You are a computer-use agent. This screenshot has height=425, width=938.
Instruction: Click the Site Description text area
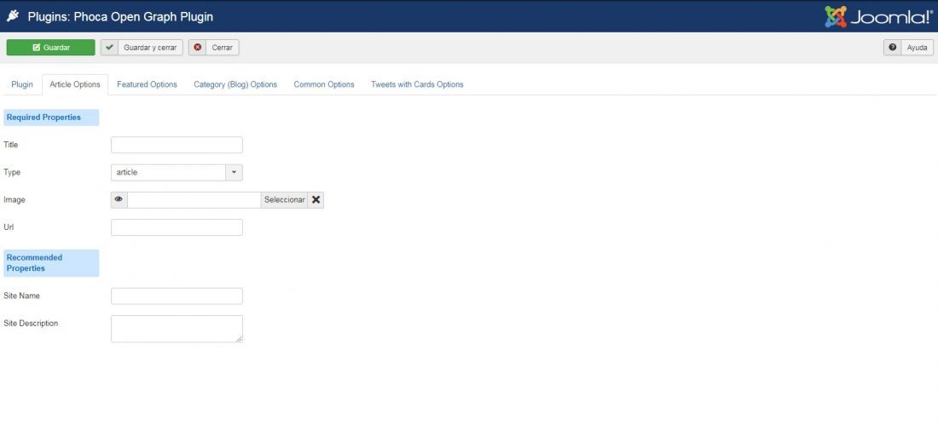point(177,329)
